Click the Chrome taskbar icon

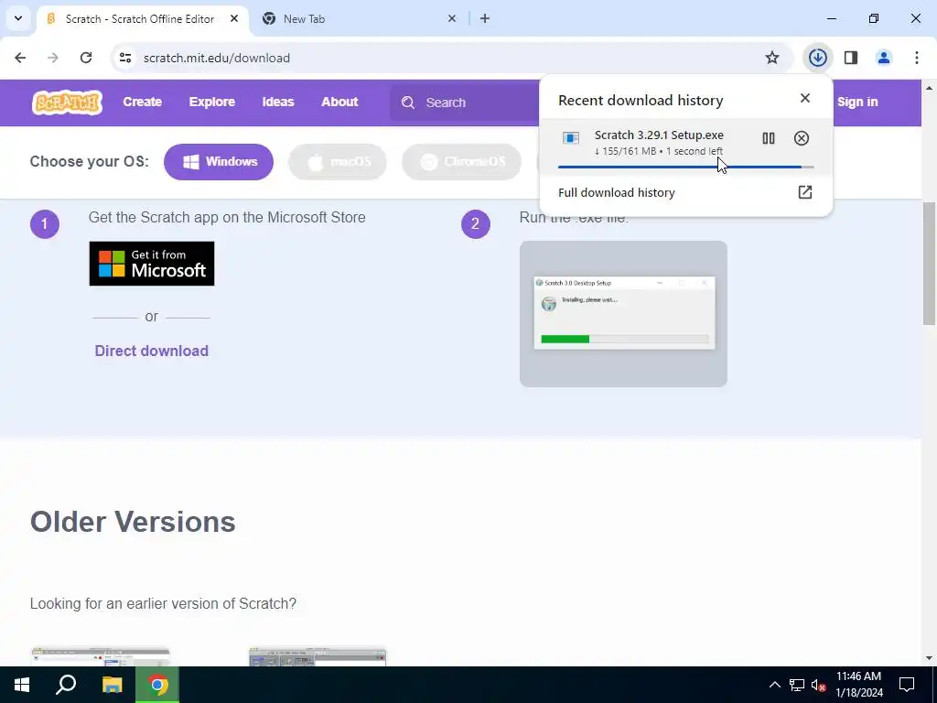(x=157, y=685)
